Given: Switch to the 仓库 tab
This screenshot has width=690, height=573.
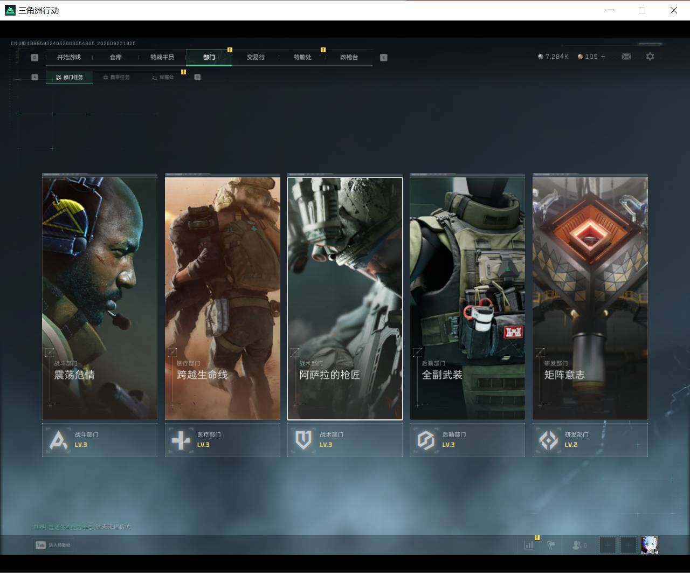Looking at the screenshot, I should coord(115,57).
